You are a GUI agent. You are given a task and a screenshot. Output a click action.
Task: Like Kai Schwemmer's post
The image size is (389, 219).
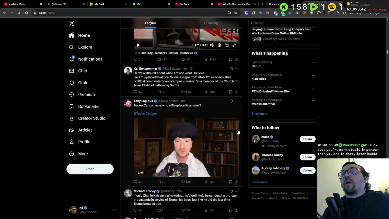click(x=186, y=92)
